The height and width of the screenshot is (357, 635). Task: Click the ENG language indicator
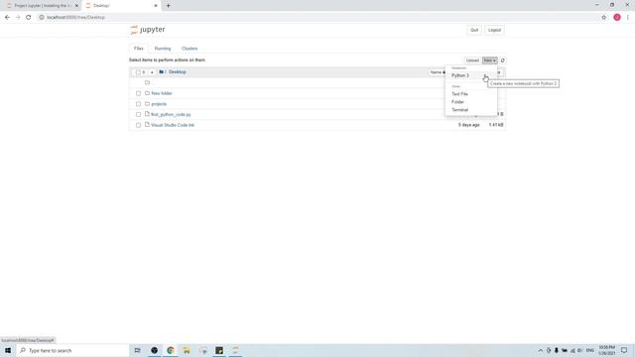coord(590,350)
